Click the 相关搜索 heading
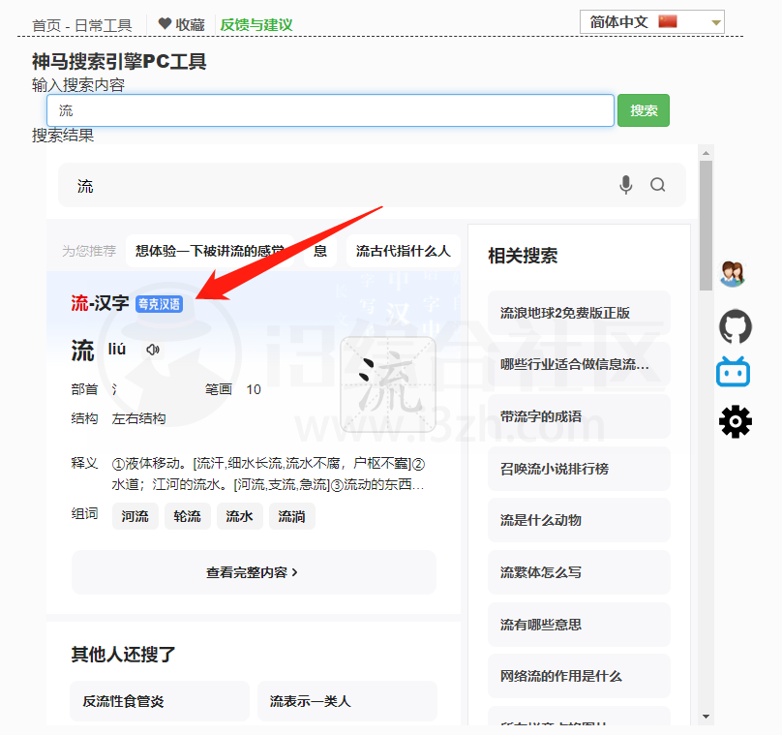This screenshot has height=735, width=782. tap(523, 256)
